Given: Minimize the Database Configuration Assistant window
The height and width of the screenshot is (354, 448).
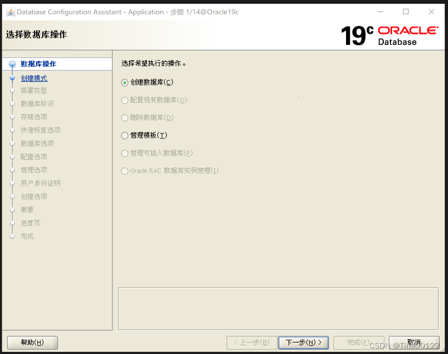Looking at the screenshot, I should 381,11.
